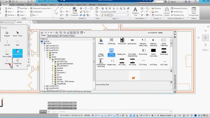210x118 pixels.
Task: Create a Horizontal Section
Action: coord(179,8)
